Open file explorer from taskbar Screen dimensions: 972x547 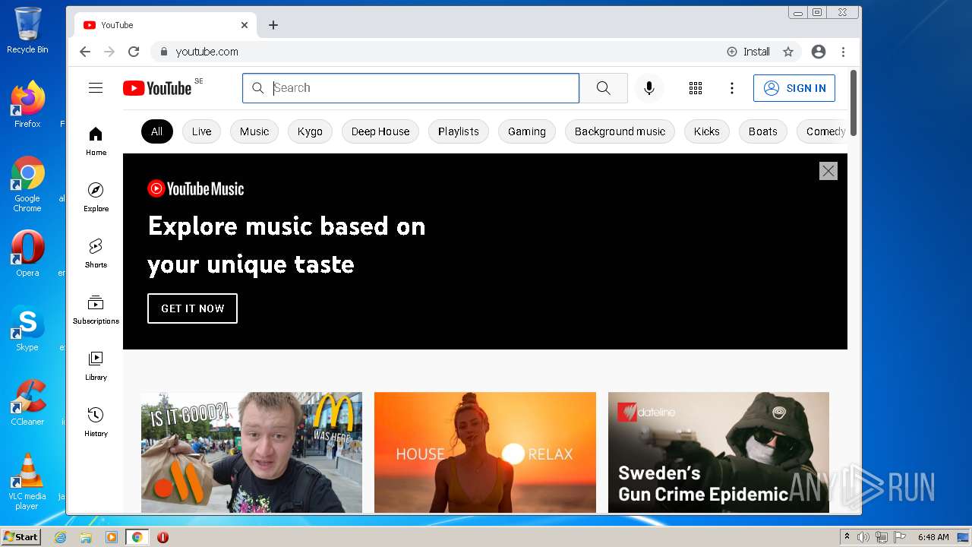tap(86, 537)
